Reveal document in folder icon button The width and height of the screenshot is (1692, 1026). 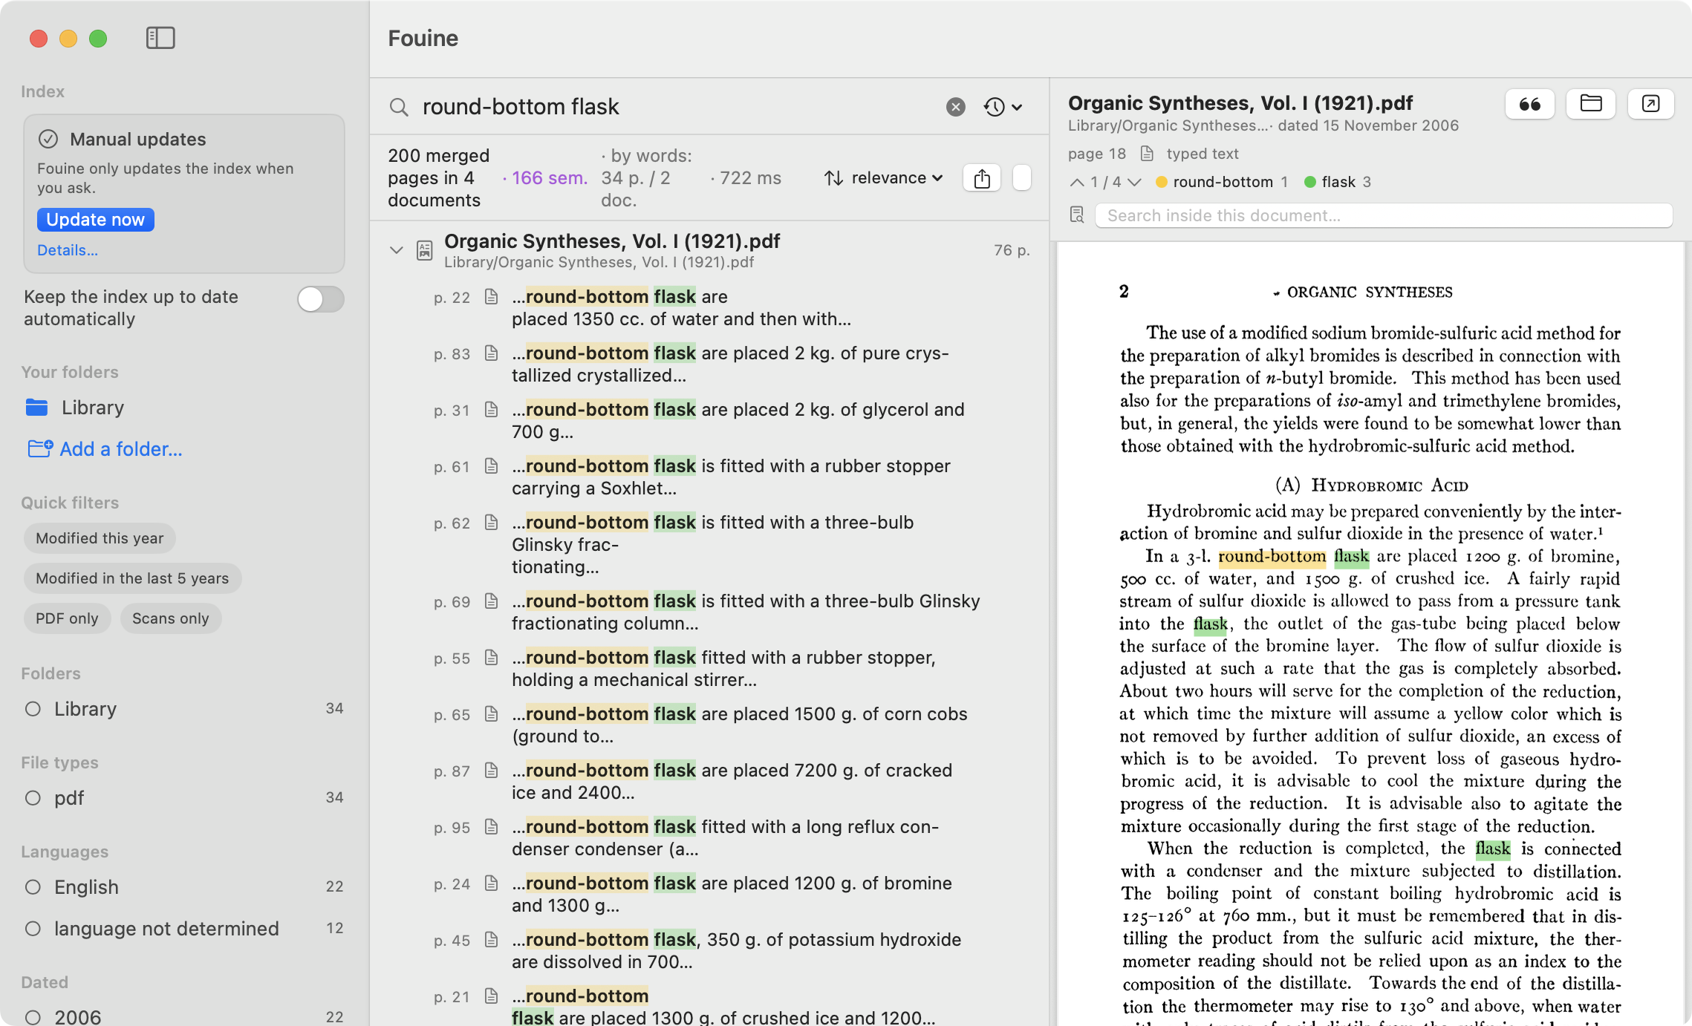tap(1590, 104)
